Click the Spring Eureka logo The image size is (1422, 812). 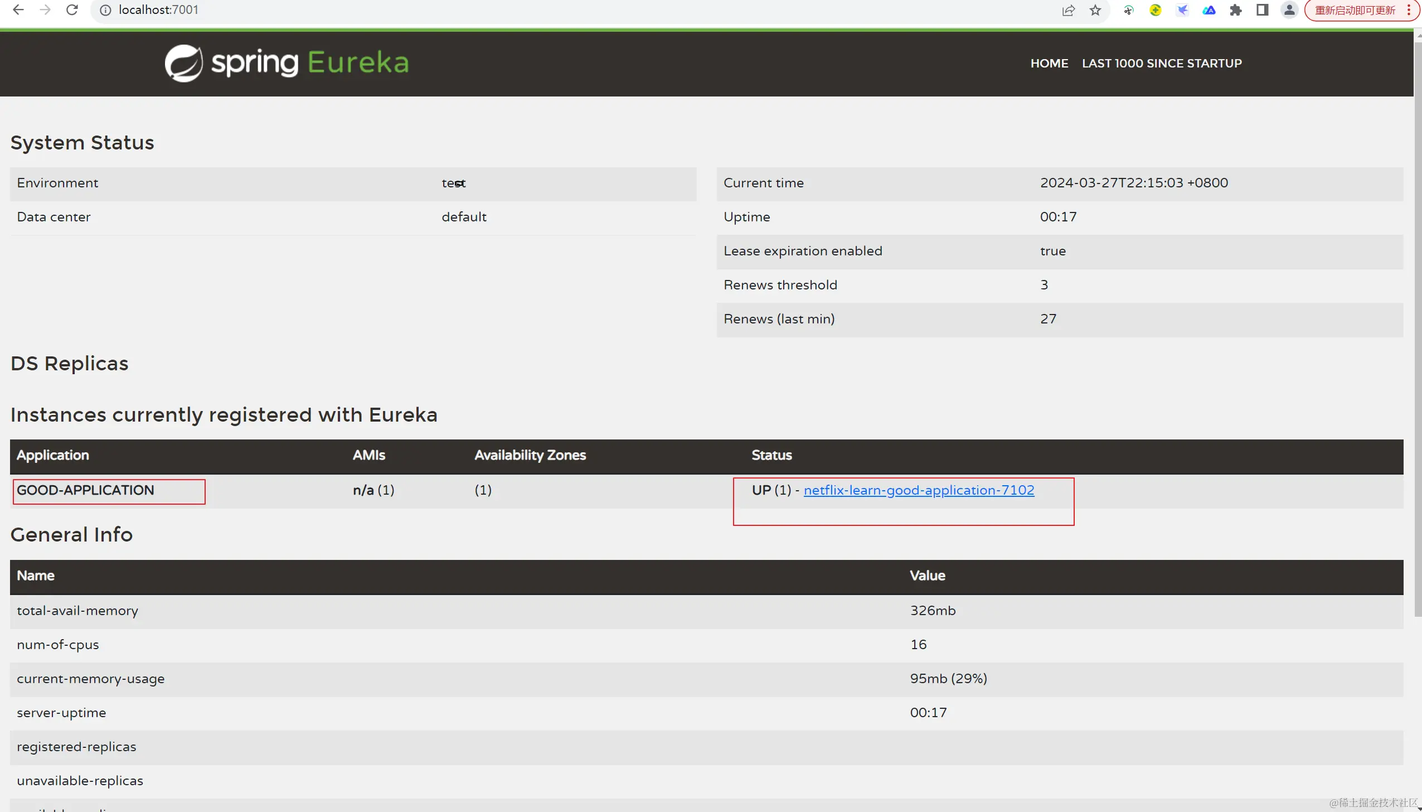point(287,63)
